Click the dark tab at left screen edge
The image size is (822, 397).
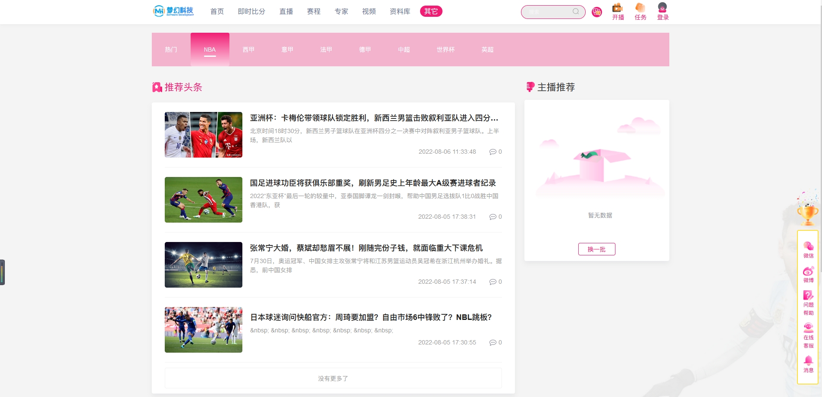pyautogui.click(x=2, y=272)
